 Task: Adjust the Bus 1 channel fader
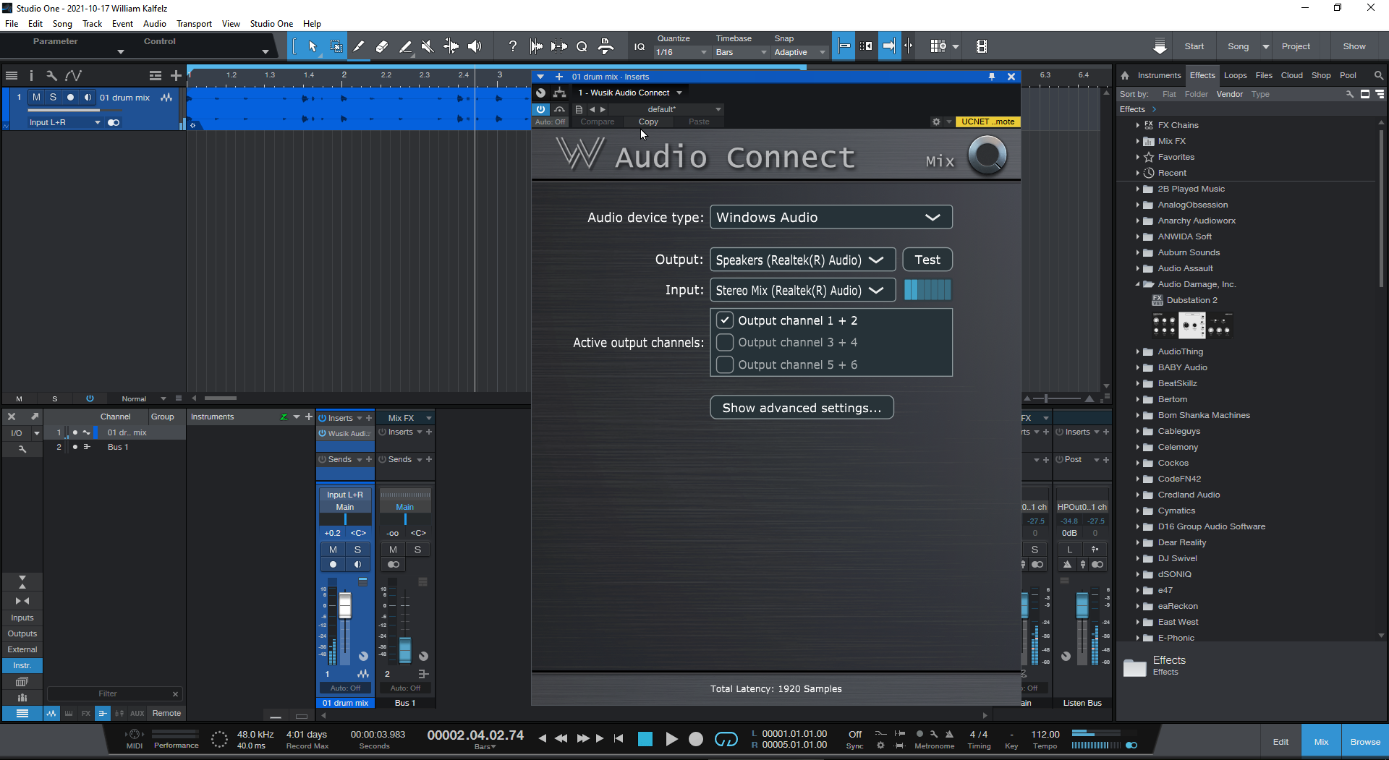point(405,649)
